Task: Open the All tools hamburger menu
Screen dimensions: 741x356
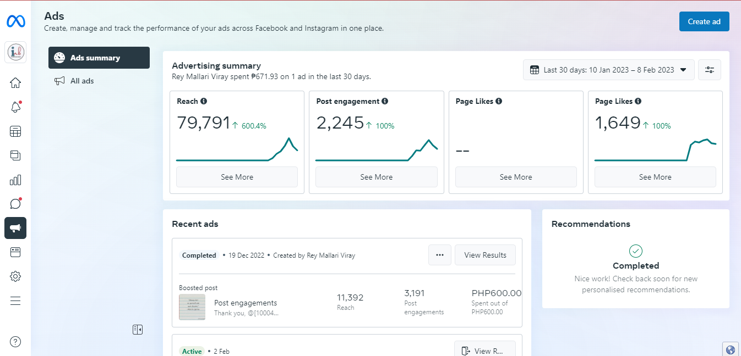Action: coord(15,301)
